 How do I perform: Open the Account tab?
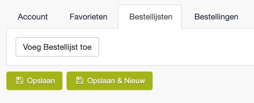click(x=33, y=17)
